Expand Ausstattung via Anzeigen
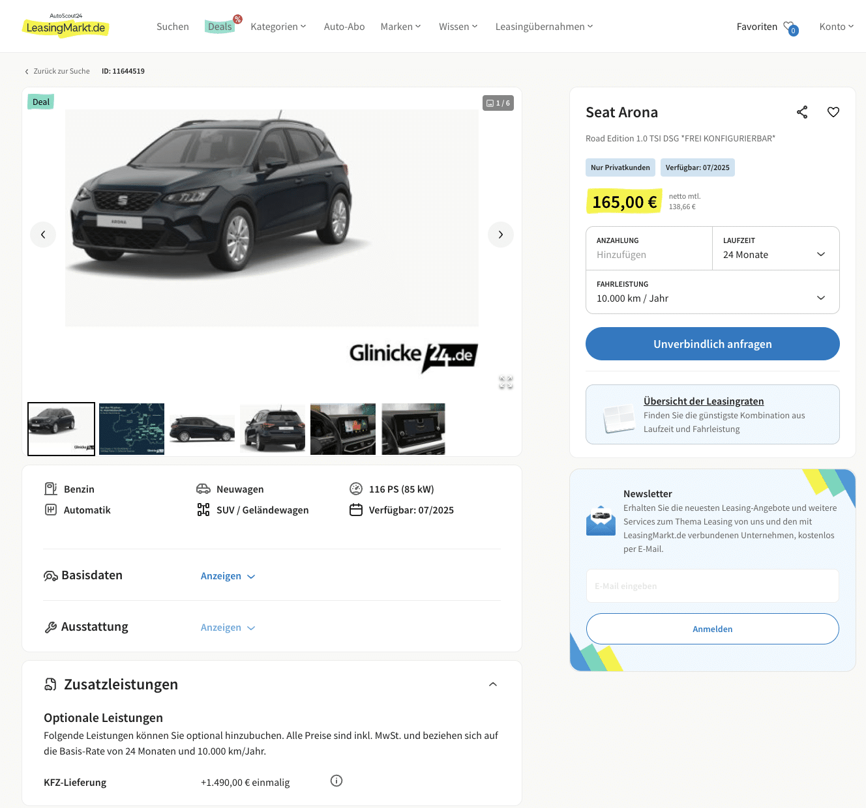Screen dimensions: 866x808 pos(228,628)
